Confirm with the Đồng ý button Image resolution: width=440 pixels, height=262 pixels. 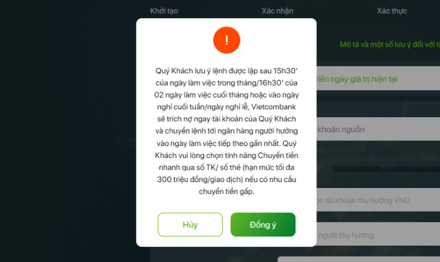pyautogui.click(x=263, y=225)
